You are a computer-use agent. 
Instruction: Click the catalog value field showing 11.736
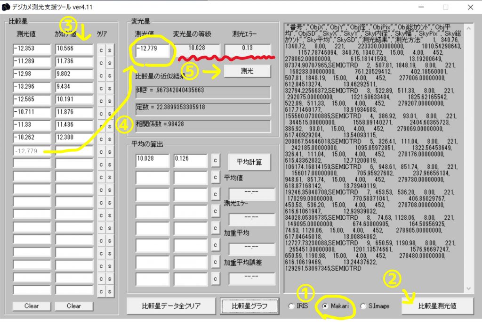(x=74, y=62)
